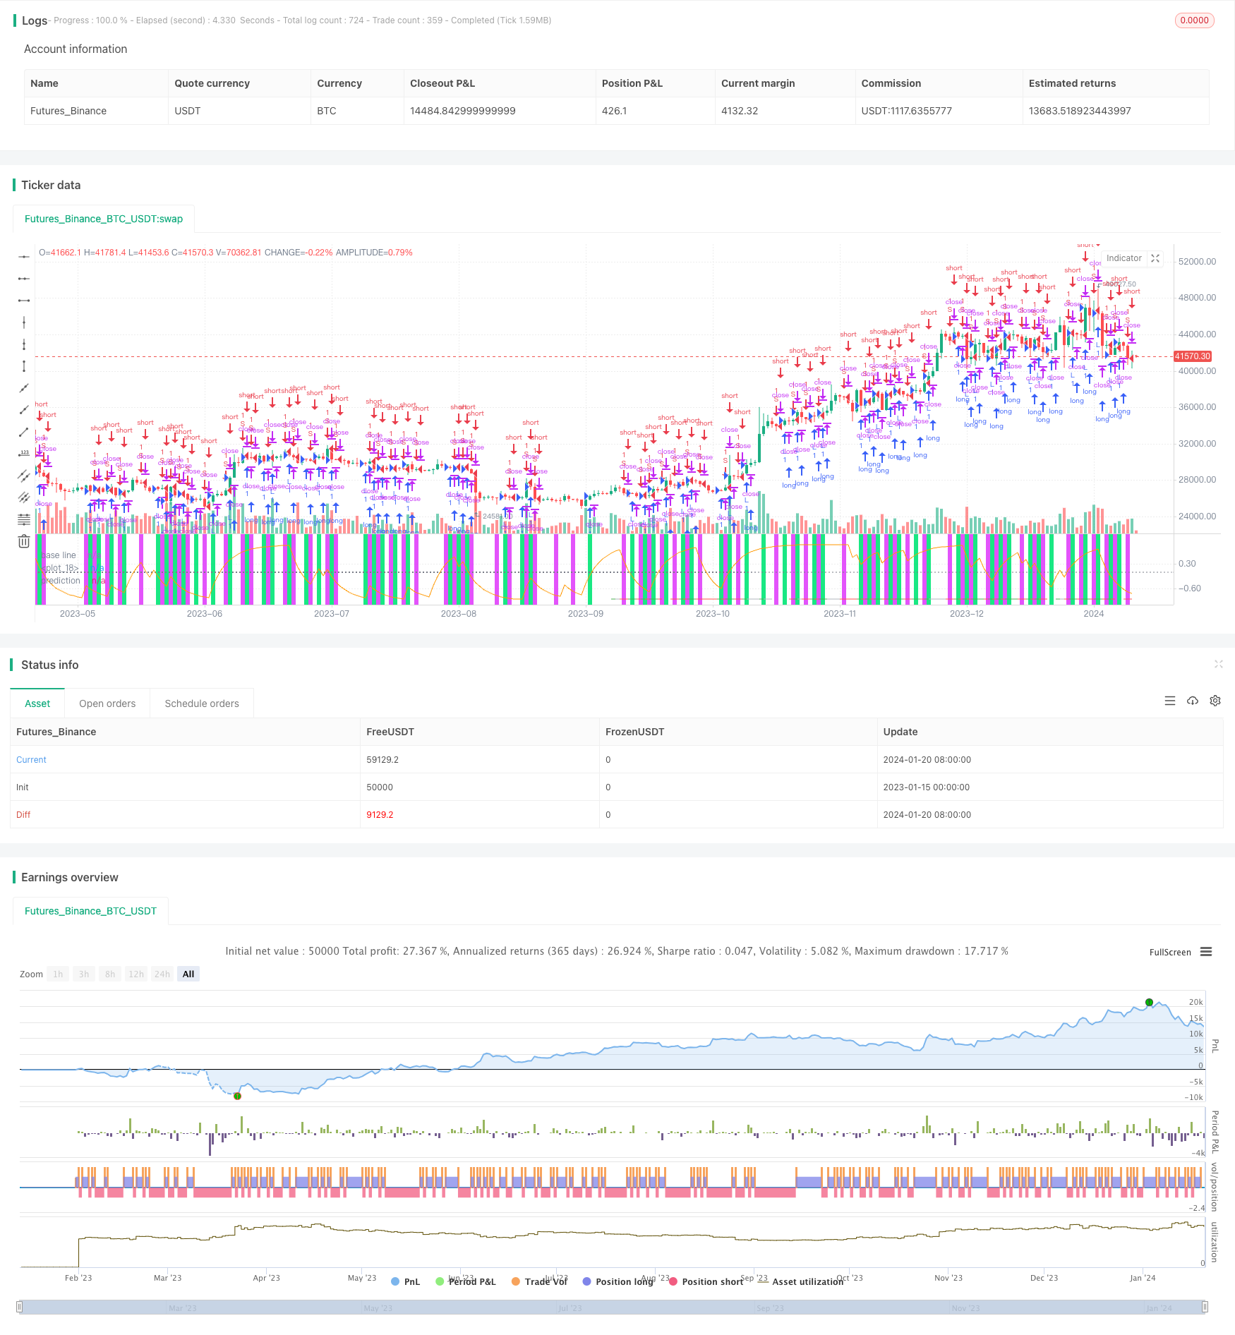Screen dimensions: 1235x1335
Task: Open the Indicator dropdown on the chart
Action: click(1123, 258)
